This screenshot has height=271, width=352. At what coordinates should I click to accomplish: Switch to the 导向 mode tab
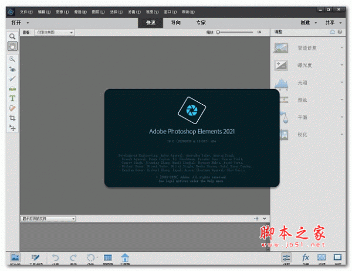(x=175, y=23)
